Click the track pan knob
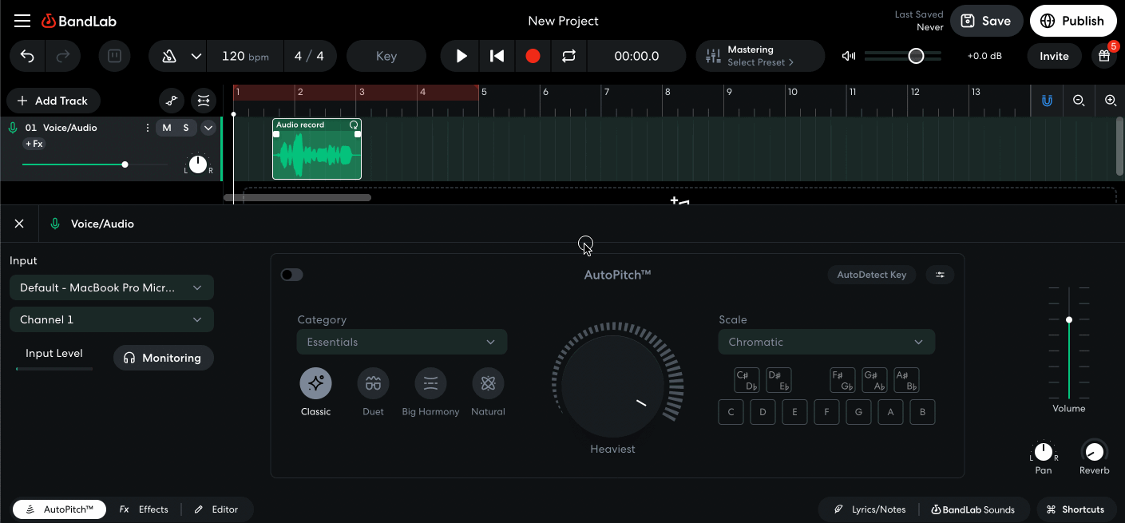This screenshot has height=523, width=1125. (x=198, y=165)
